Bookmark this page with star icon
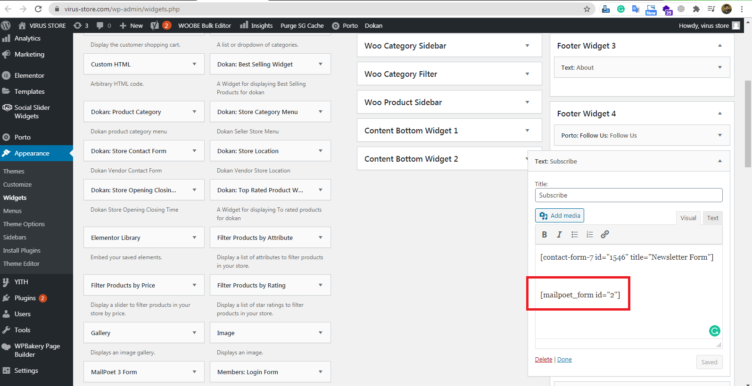 tap(587, 9)
